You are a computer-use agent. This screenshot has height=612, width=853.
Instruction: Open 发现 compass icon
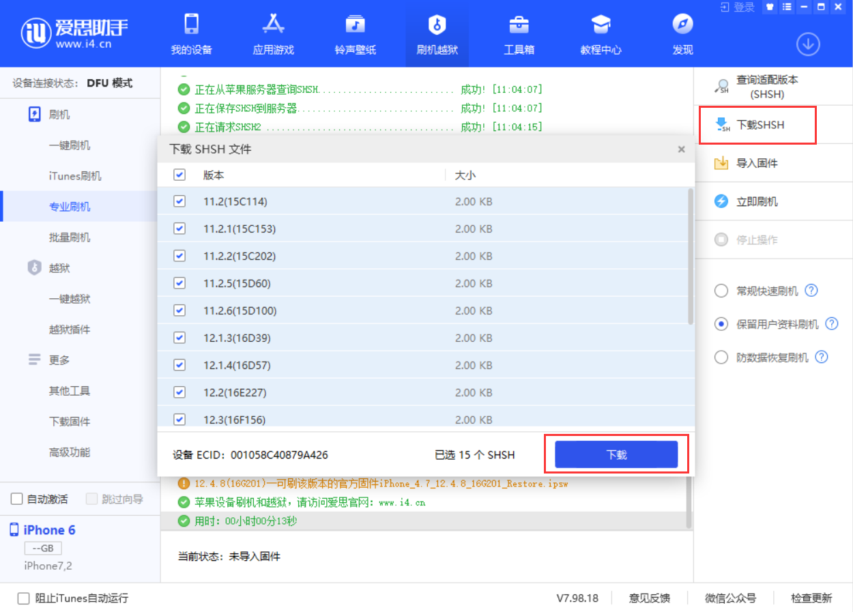(x=682, y=25)
